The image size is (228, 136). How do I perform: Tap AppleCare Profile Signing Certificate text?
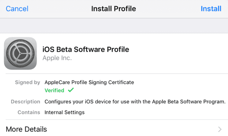(x=89, y=82)
